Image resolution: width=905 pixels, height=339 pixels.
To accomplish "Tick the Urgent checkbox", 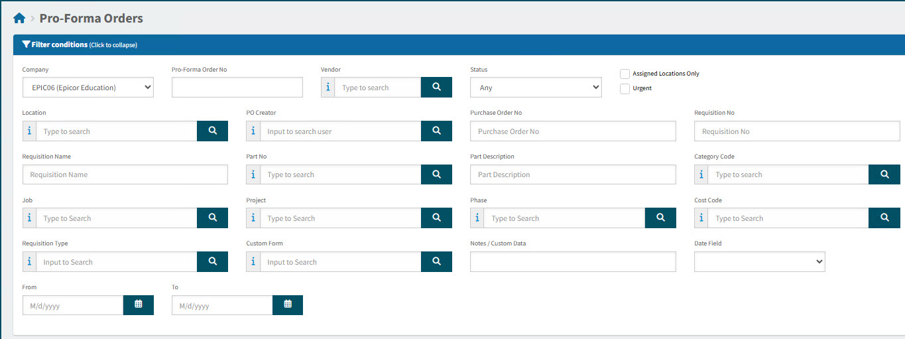I will [x=625, y=89].
